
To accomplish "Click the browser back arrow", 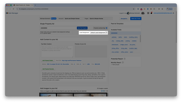I will click(7, 9).
